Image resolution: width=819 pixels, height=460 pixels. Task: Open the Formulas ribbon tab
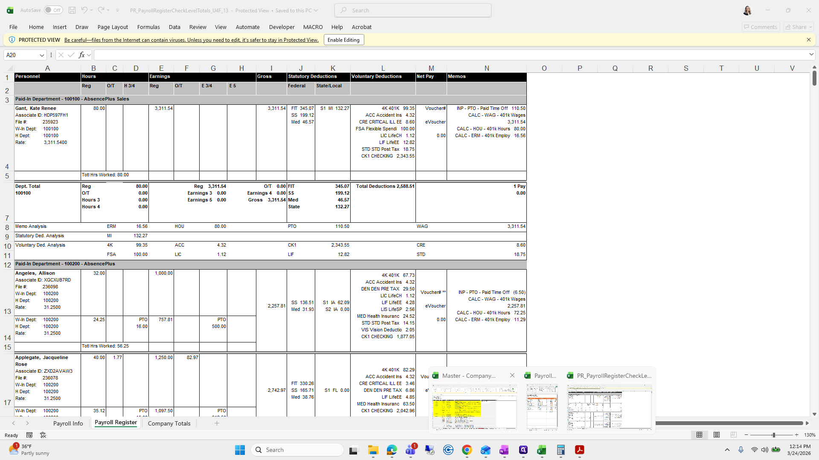point(148,27)
